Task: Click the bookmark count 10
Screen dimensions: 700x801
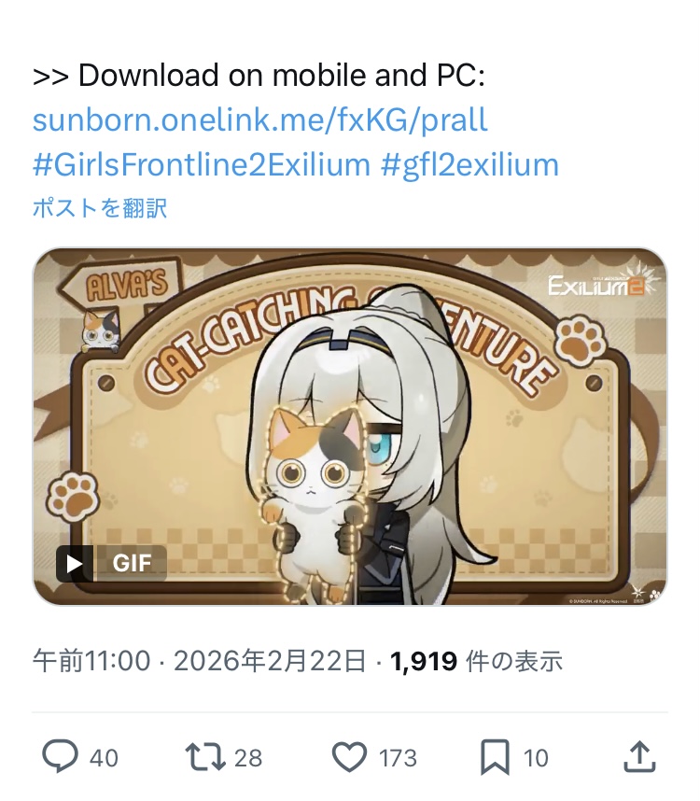Action: pyautogui.click(x=536, y=757)
